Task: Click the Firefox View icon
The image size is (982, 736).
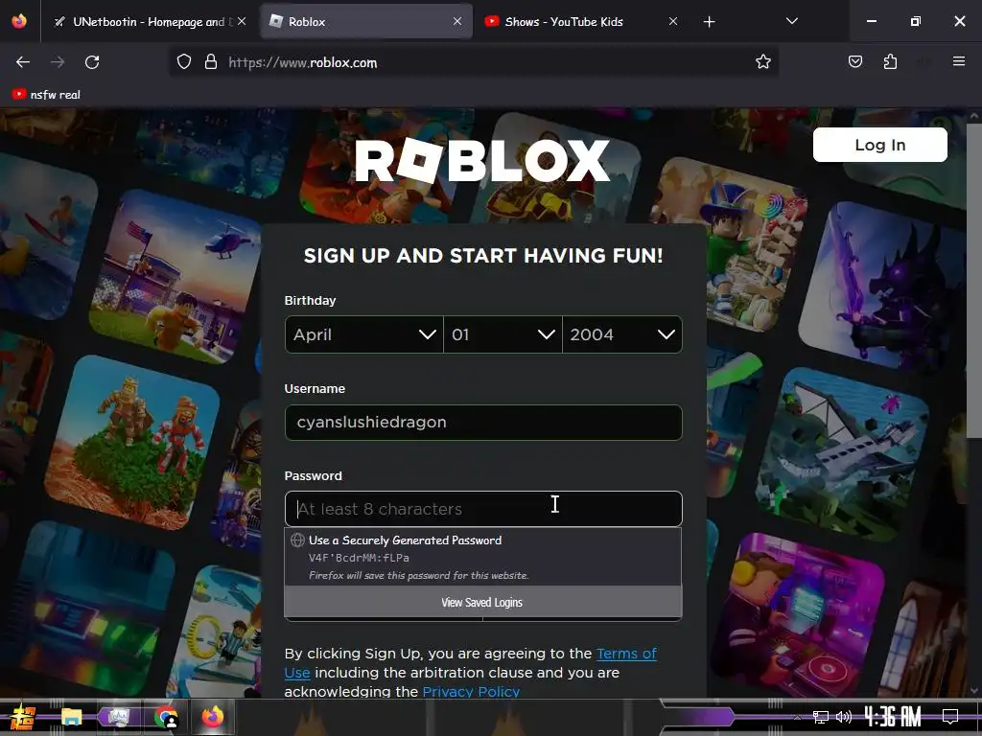Action: (19, 21)
